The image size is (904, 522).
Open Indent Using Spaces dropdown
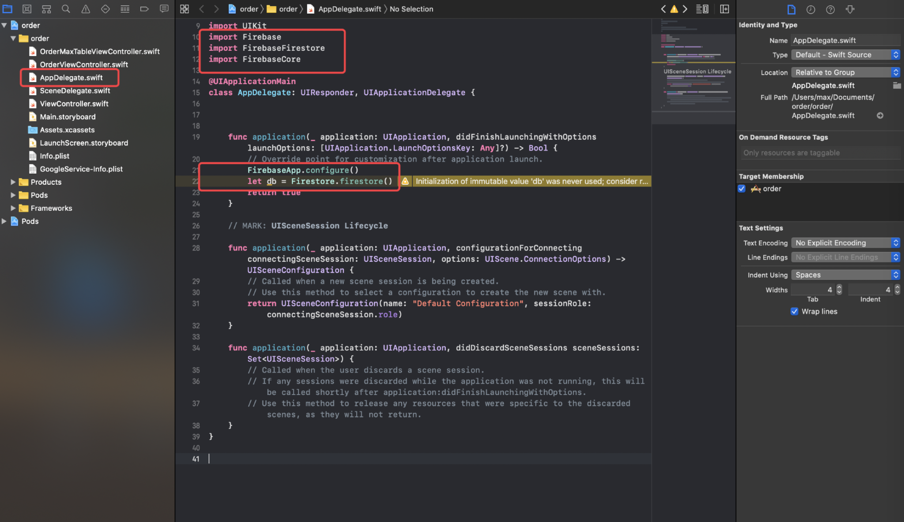(845, 275)
